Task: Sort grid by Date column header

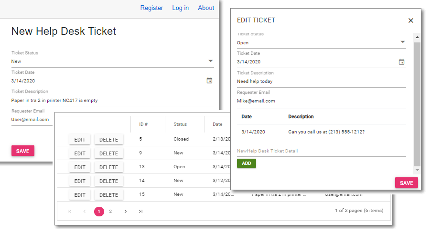Action: point(217,124)
